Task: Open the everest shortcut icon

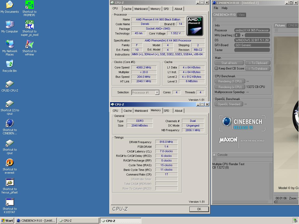Action: point(10,163)
